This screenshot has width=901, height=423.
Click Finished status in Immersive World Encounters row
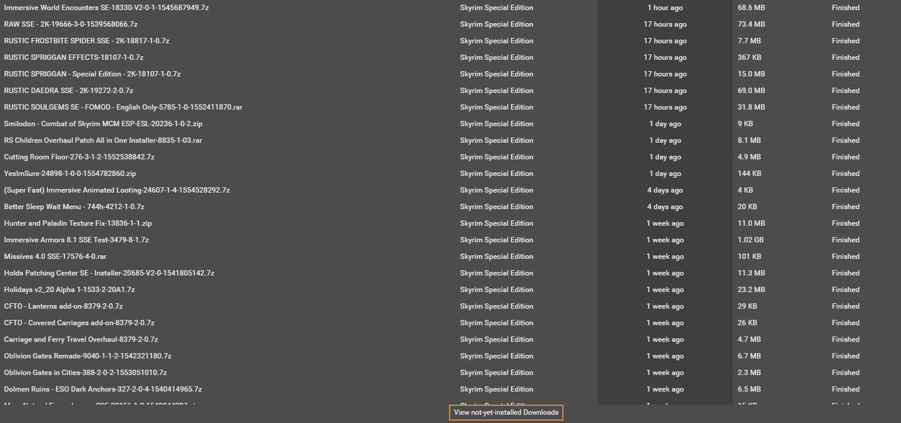[845, 8]
